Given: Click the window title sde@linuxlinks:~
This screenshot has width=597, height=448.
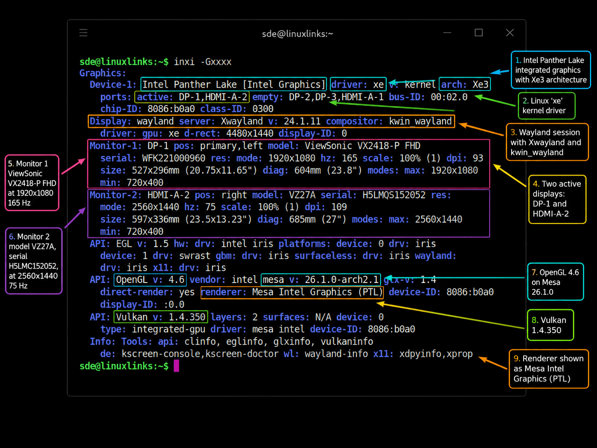Looking at the screenshot, I should (x=298, y=34).
